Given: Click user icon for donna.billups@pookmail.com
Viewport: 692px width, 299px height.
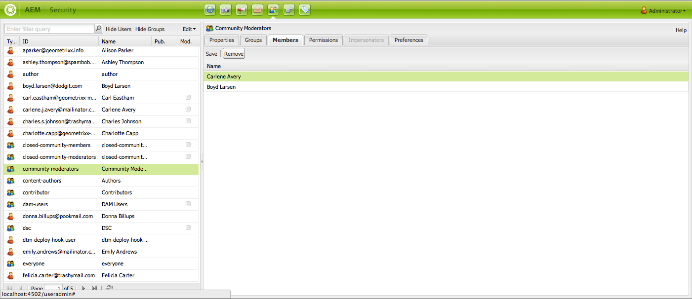Looking at the screenshot, I should (10, 216).
